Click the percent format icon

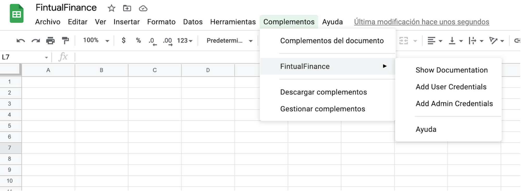pyautogui.click(x=138, y=40)
